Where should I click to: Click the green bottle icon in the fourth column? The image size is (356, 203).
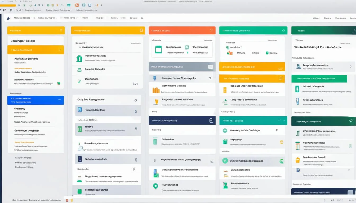click(225, 102)
